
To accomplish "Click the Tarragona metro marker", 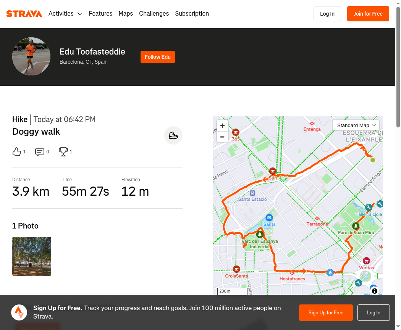I will click(317, 219).
